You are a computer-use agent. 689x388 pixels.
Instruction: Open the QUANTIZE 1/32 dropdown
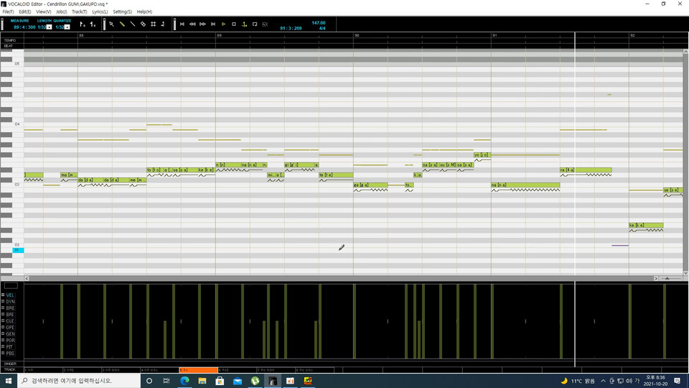[67, 27]
